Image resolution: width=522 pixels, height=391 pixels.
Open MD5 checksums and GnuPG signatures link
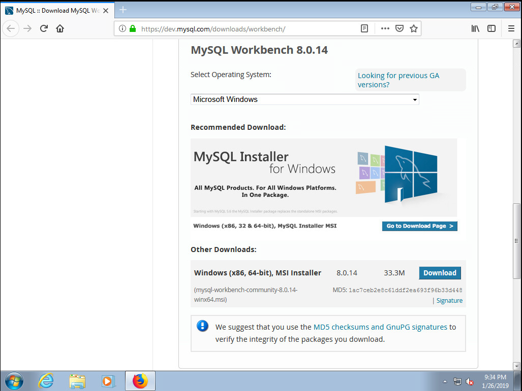380,327
